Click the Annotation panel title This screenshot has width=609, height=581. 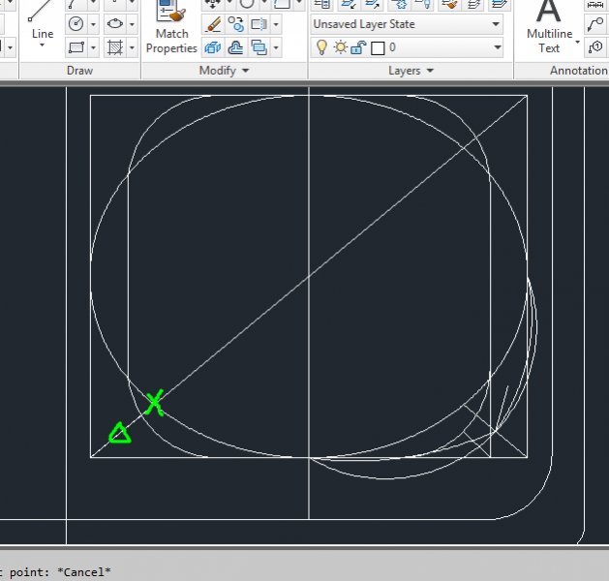point(579,71)
